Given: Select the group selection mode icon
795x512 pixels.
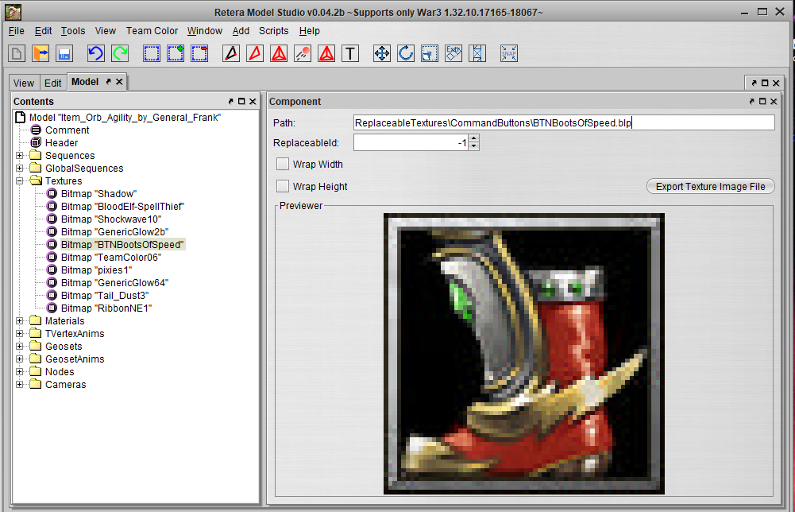Looking at the screenshot, I should (279, 53).
